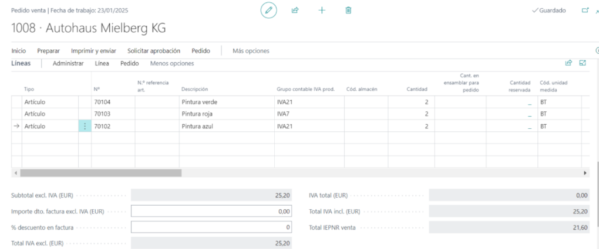Click the trash delete icon
Viewport: 599px width, 249px height.
point(348,11)
